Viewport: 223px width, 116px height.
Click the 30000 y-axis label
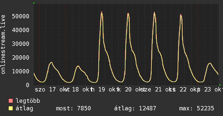(21, 44)
